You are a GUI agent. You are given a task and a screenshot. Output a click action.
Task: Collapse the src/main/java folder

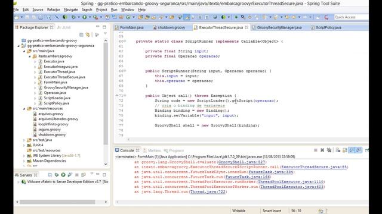[x=24, y=51]
